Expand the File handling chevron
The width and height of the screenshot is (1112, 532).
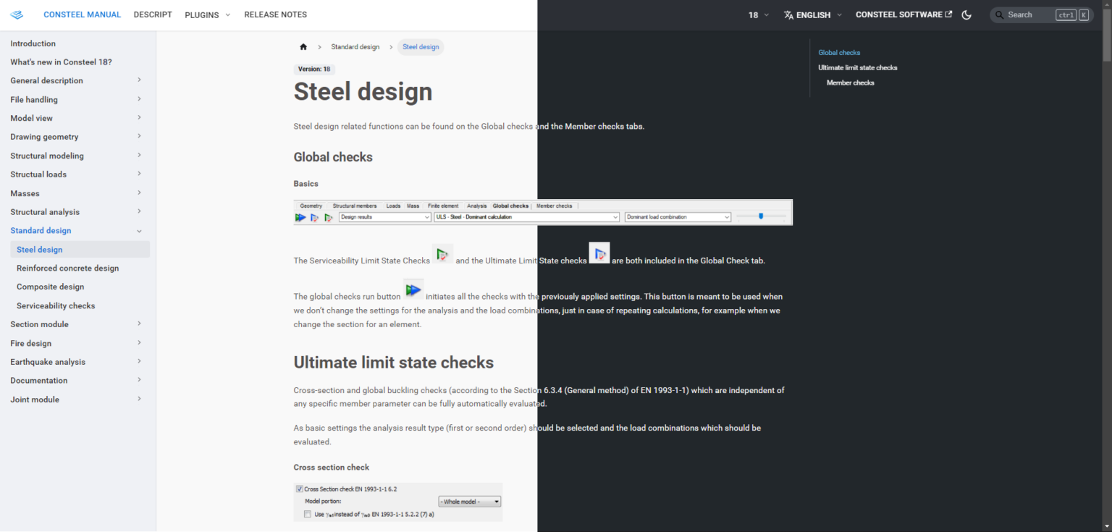[139, 99]
